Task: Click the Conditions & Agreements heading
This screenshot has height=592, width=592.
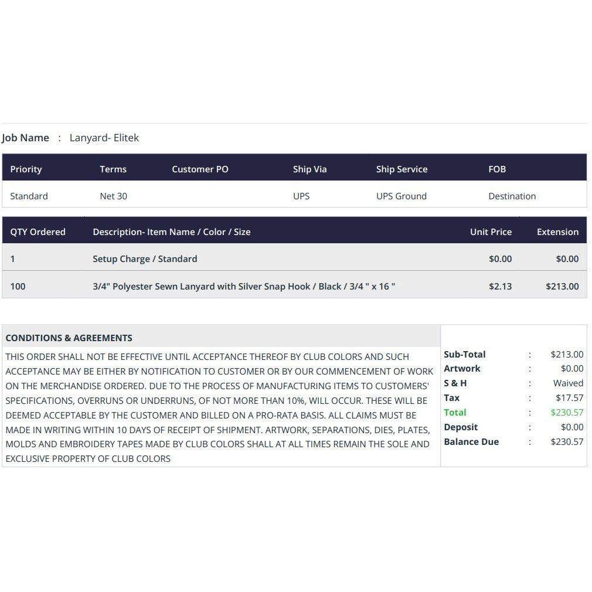Action: [x=69, y=338]
